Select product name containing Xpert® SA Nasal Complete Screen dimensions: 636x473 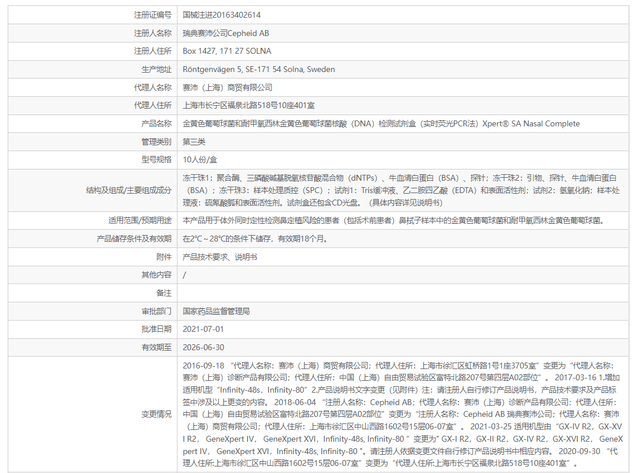[x=381, y=123]
